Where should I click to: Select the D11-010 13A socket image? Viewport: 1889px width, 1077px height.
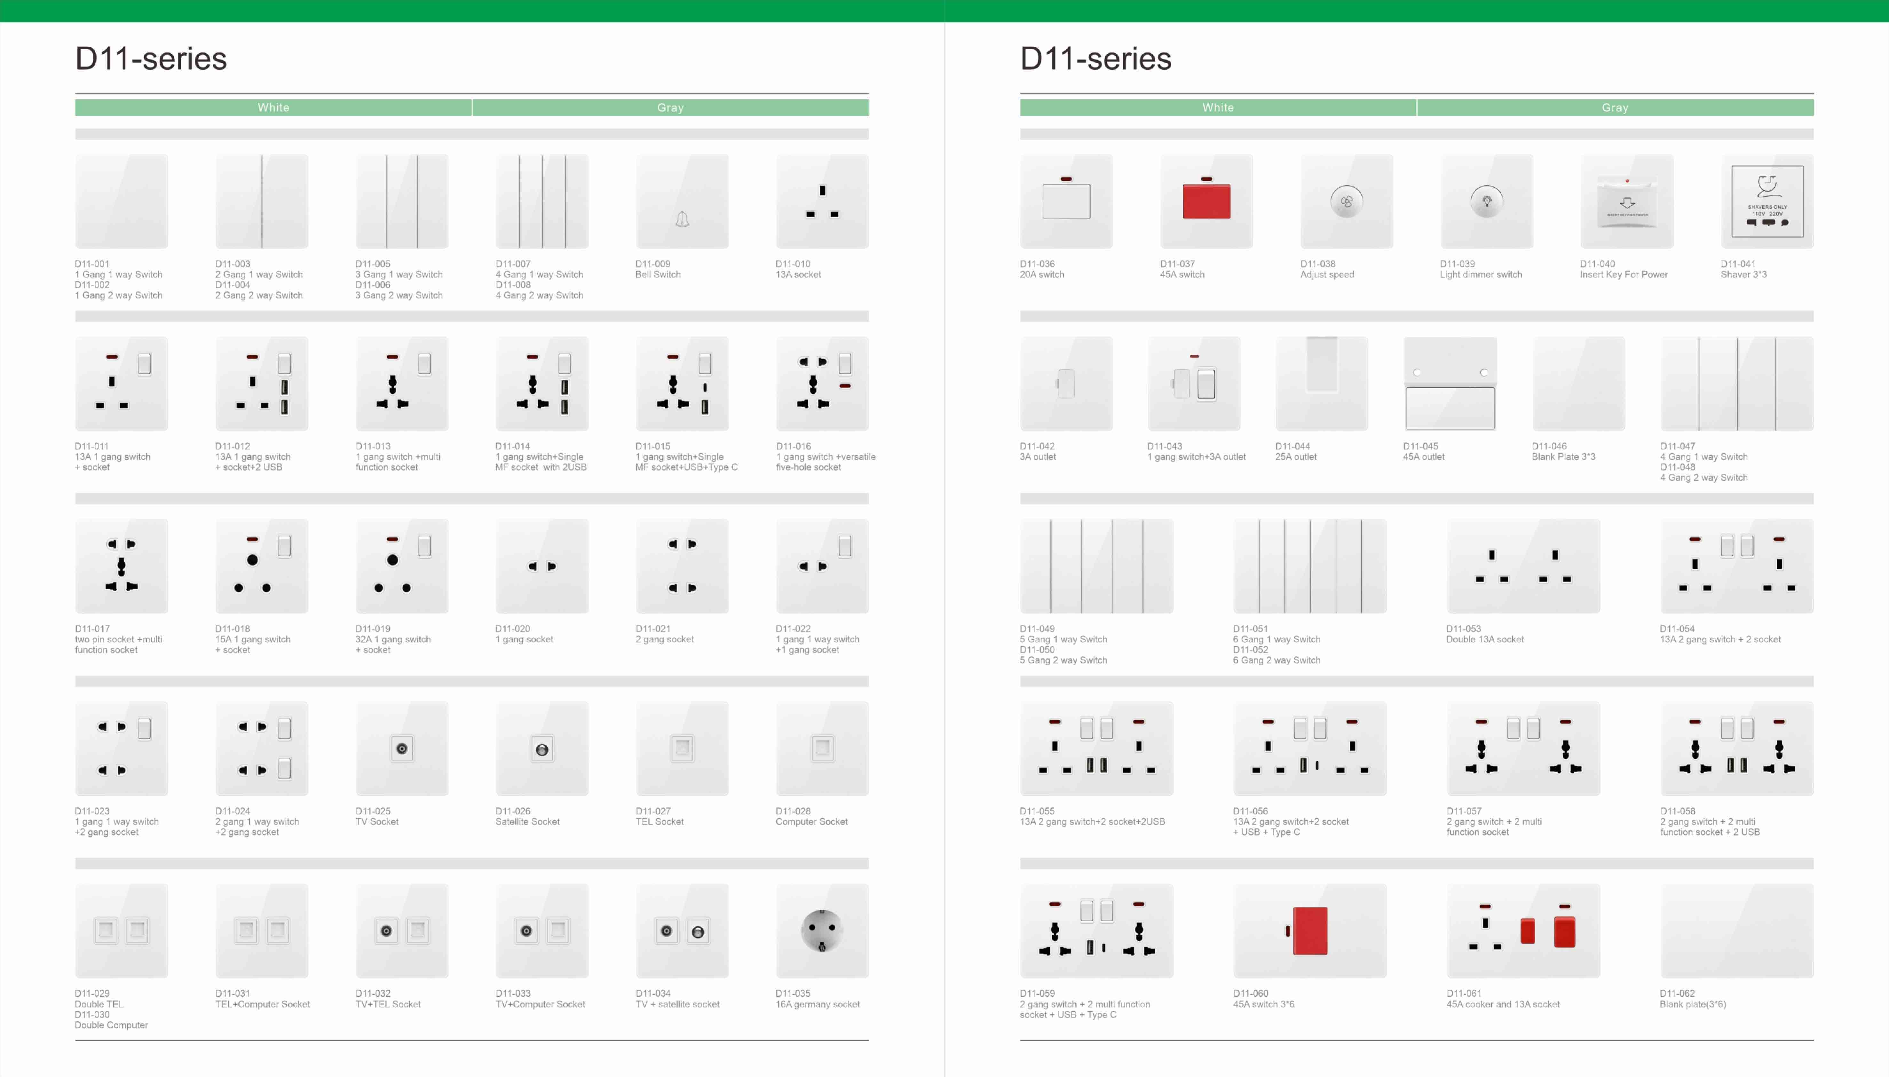822,201
